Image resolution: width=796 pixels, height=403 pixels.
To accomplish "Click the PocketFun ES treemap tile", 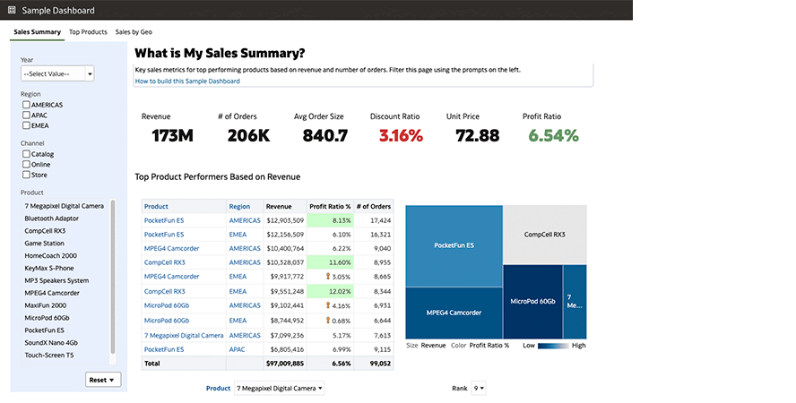I will point(454,246).
